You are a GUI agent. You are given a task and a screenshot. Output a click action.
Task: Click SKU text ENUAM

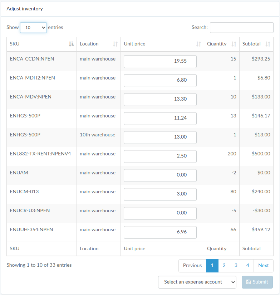tap(19, 173)
